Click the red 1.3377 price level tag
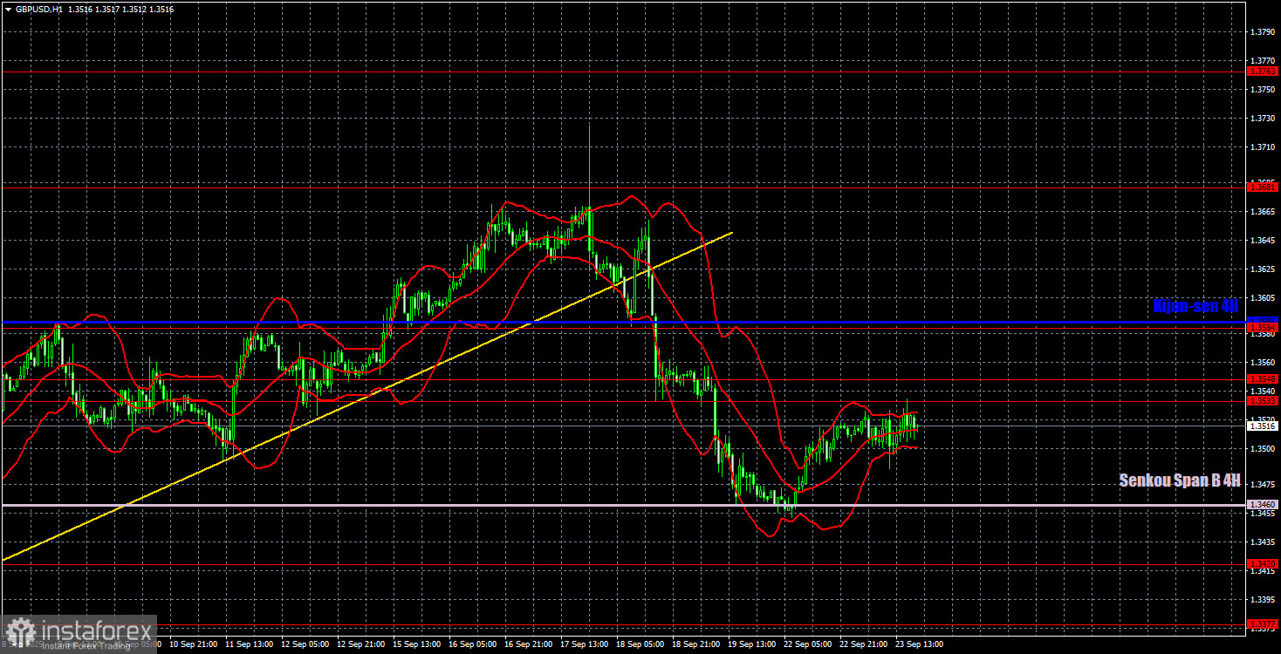Screen dimensions: 1281x654 click(1263, 624)
